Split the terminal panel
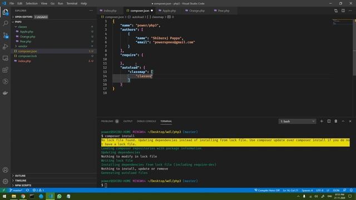Image resolution: width=356 pixels, height=200 pixels. tap(329, 121)
